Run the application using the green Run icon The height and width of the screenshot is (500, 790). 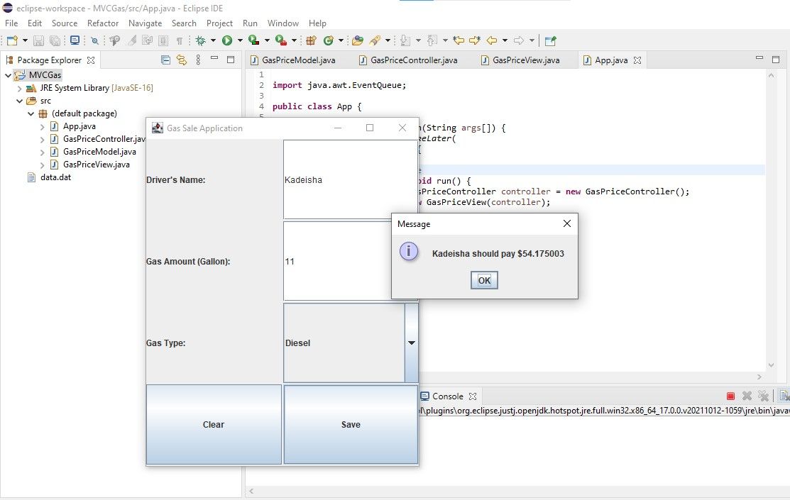click(x=229, y=40)
